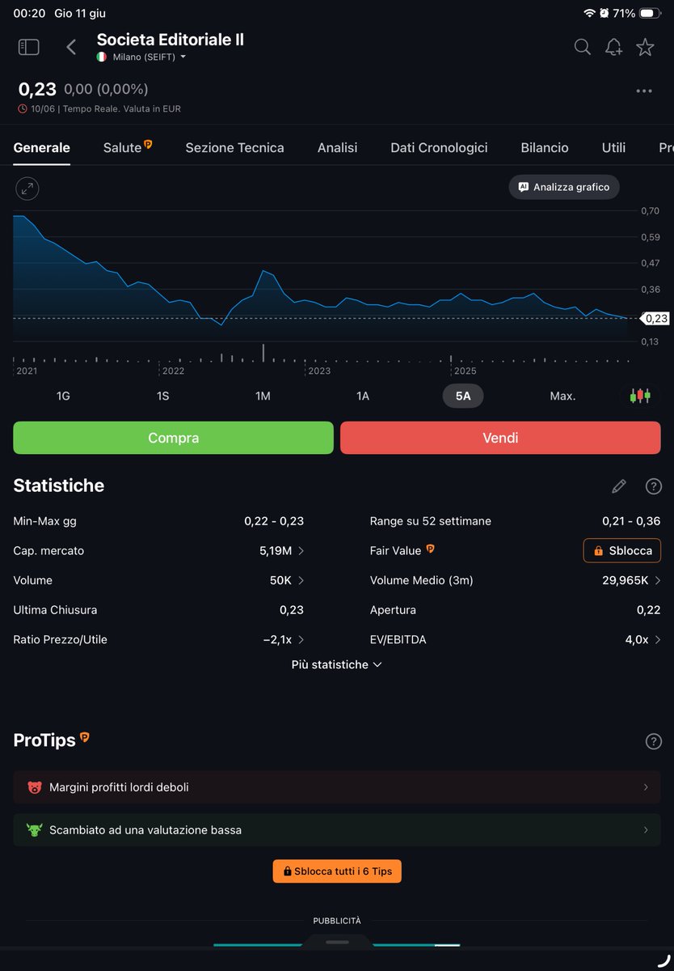Tap the Societa Editoriale Il title
The height and width of the screenshot is (971, 674).
[171, 40]
